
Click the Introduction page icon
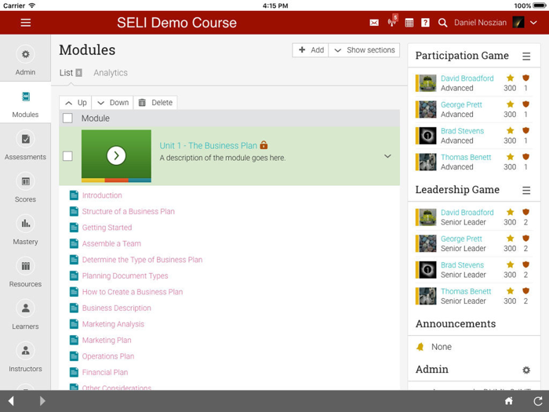click(x=74, y=195)
